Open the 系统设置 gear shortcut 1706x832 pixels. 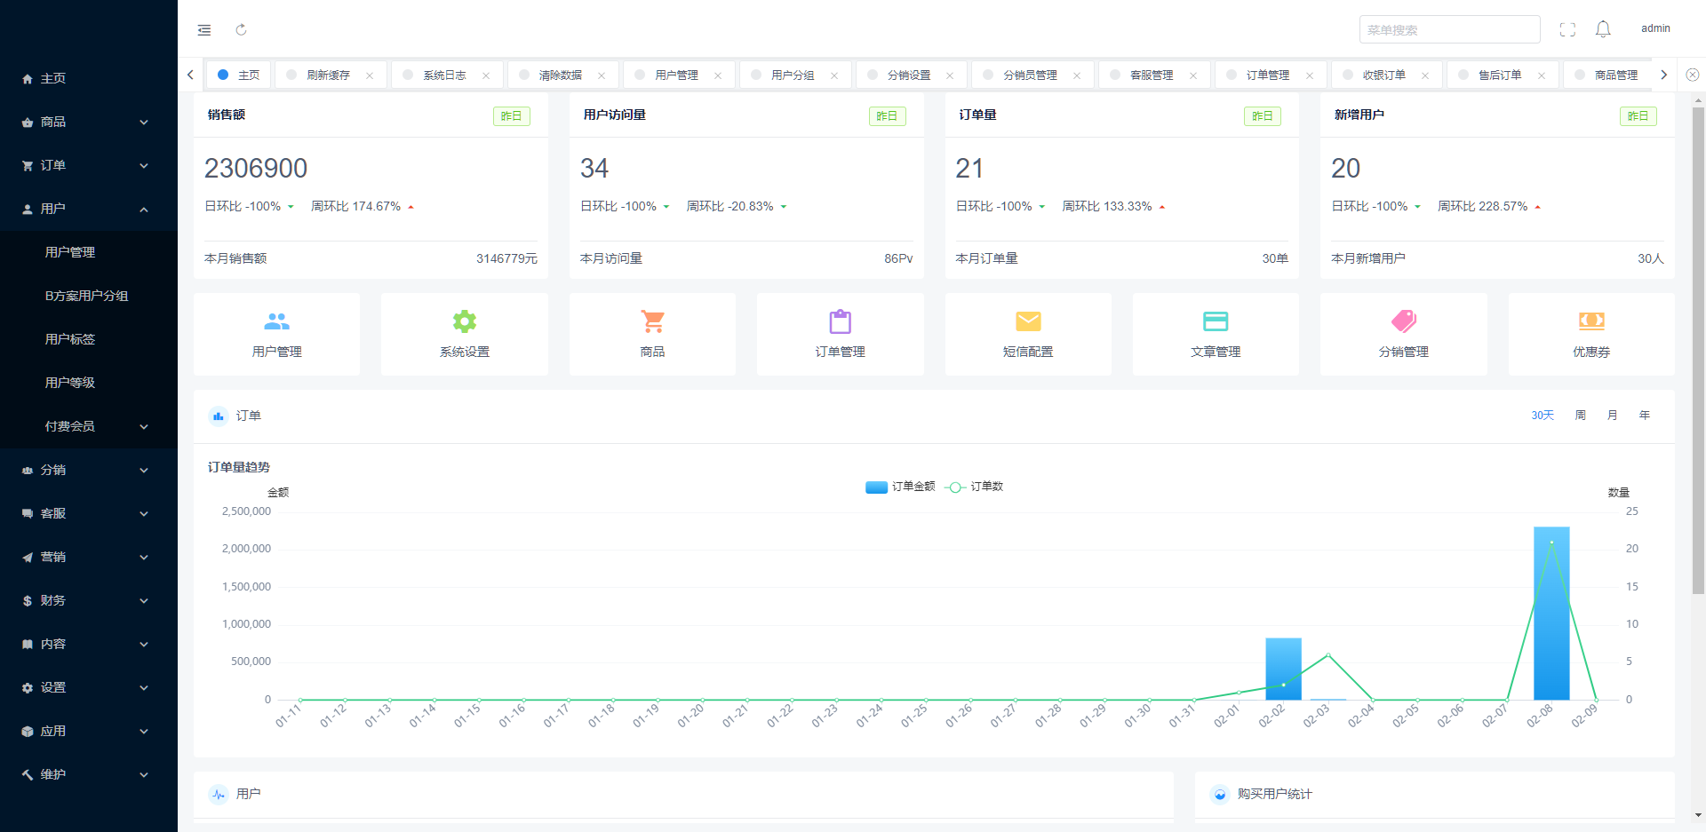(x=465, y=321)
